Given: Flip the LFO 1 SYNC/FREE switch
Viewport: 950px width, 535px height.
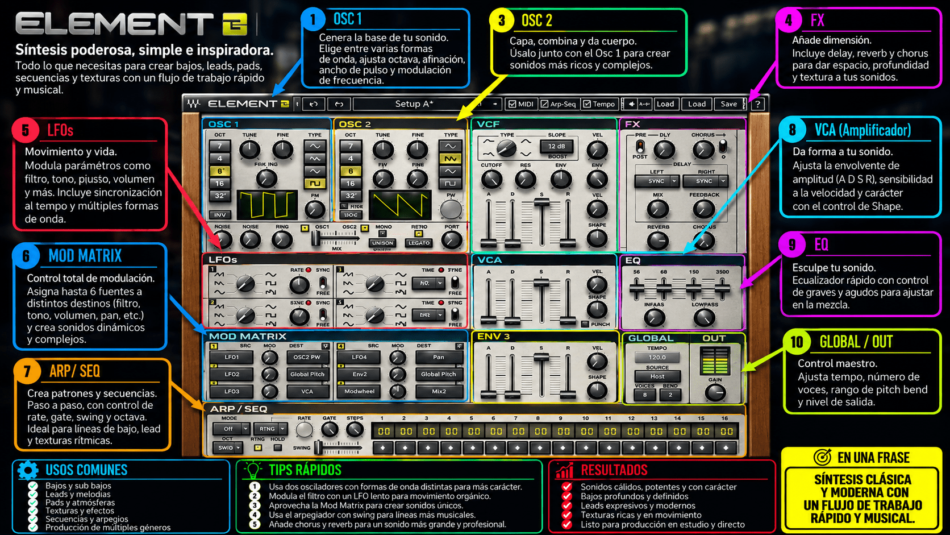Looking at the screenshot, I should 323,283.
